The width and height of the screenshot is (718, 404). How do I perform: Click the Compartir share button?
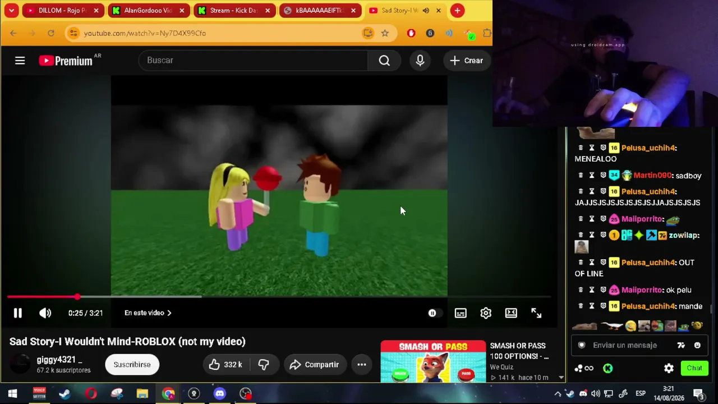coord(315,365)
